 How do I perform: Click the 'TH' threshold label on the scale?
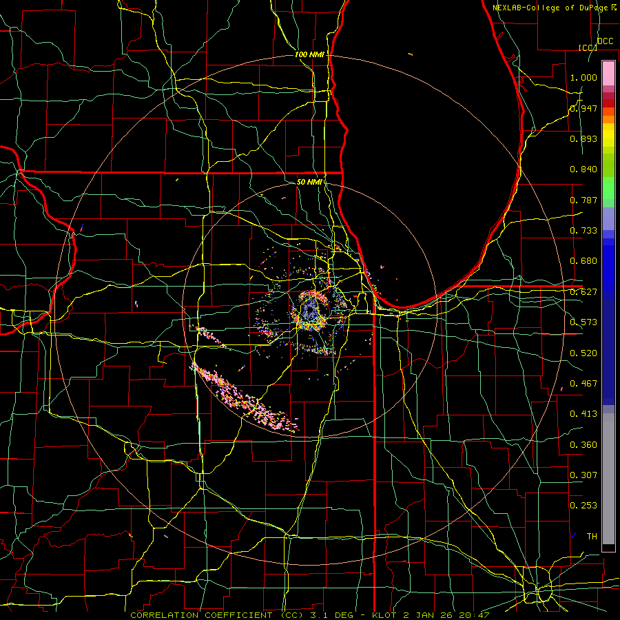(592, 536)
